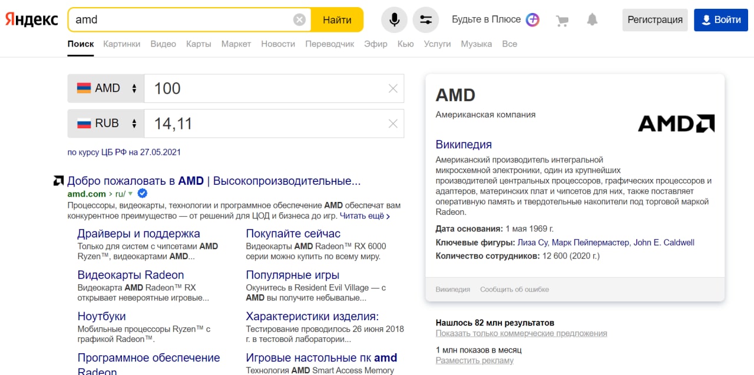Open the Программное обеспечение Radeon sitelink
754x375 pixels.
(149, 364)
